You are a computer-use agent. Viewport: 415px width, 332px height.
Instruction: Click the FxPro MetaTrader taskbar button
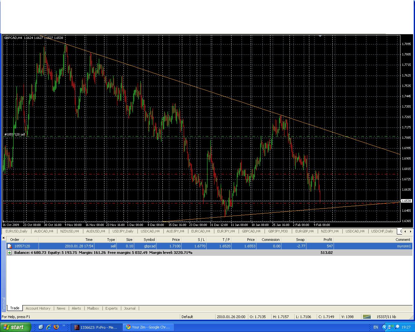click(x=96, y=327)
